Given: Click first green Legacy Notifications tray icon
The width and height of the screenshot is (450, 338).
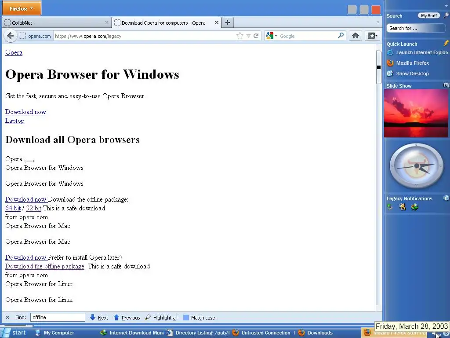Looking at the screenshot, I should point(389,207).
